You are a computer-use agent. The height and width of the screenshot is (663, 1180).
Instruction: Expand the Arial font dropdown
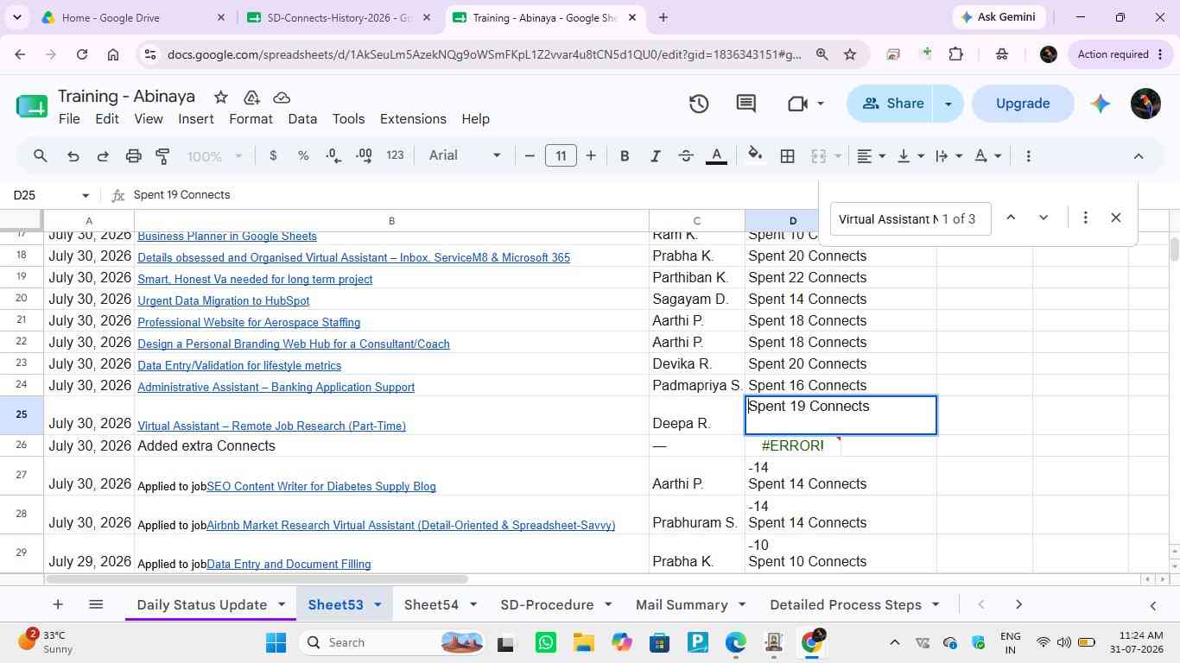point(465,155)
